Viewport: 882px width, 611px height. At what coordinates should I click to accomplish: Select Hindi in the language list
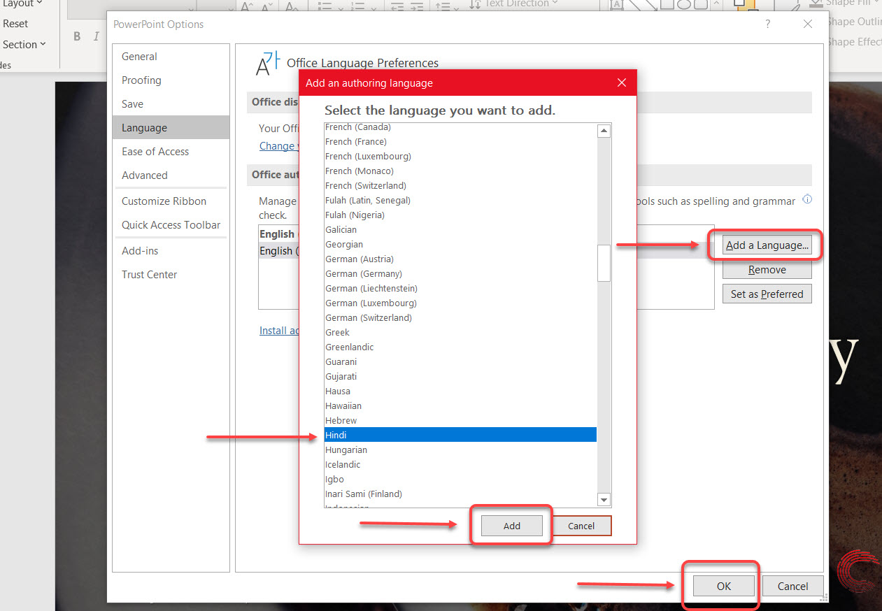tap(460, 435)
